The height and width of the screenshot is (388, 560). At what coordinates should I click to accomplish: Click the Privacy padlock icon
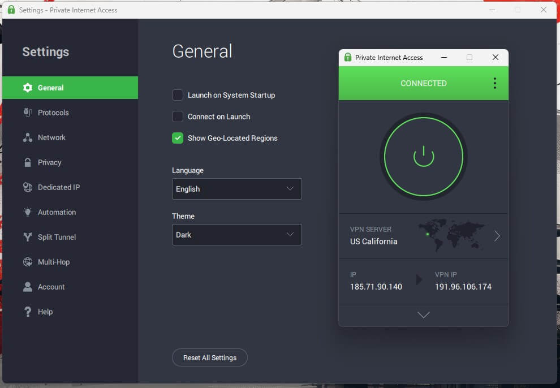point(28,162)
